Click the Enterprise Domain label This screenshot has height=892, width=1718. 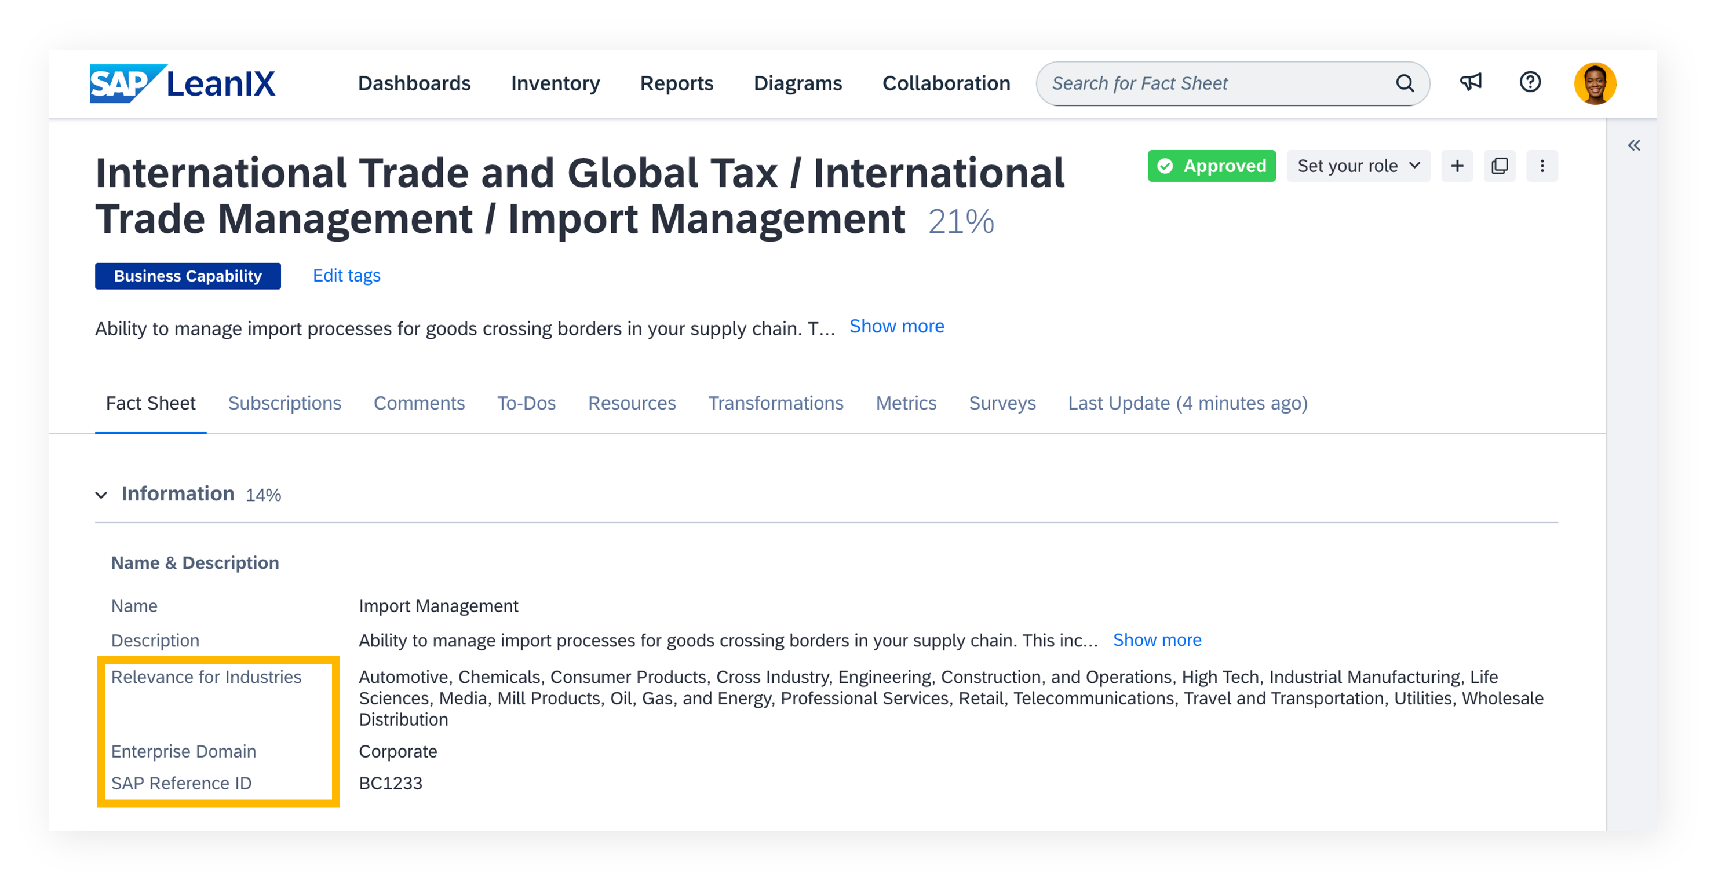(184, 751)
